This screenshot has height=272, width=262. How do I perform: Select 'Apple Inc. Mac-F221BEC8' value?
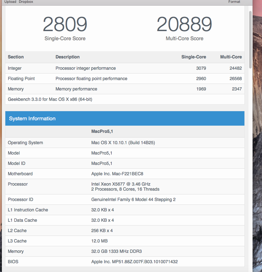117,174
